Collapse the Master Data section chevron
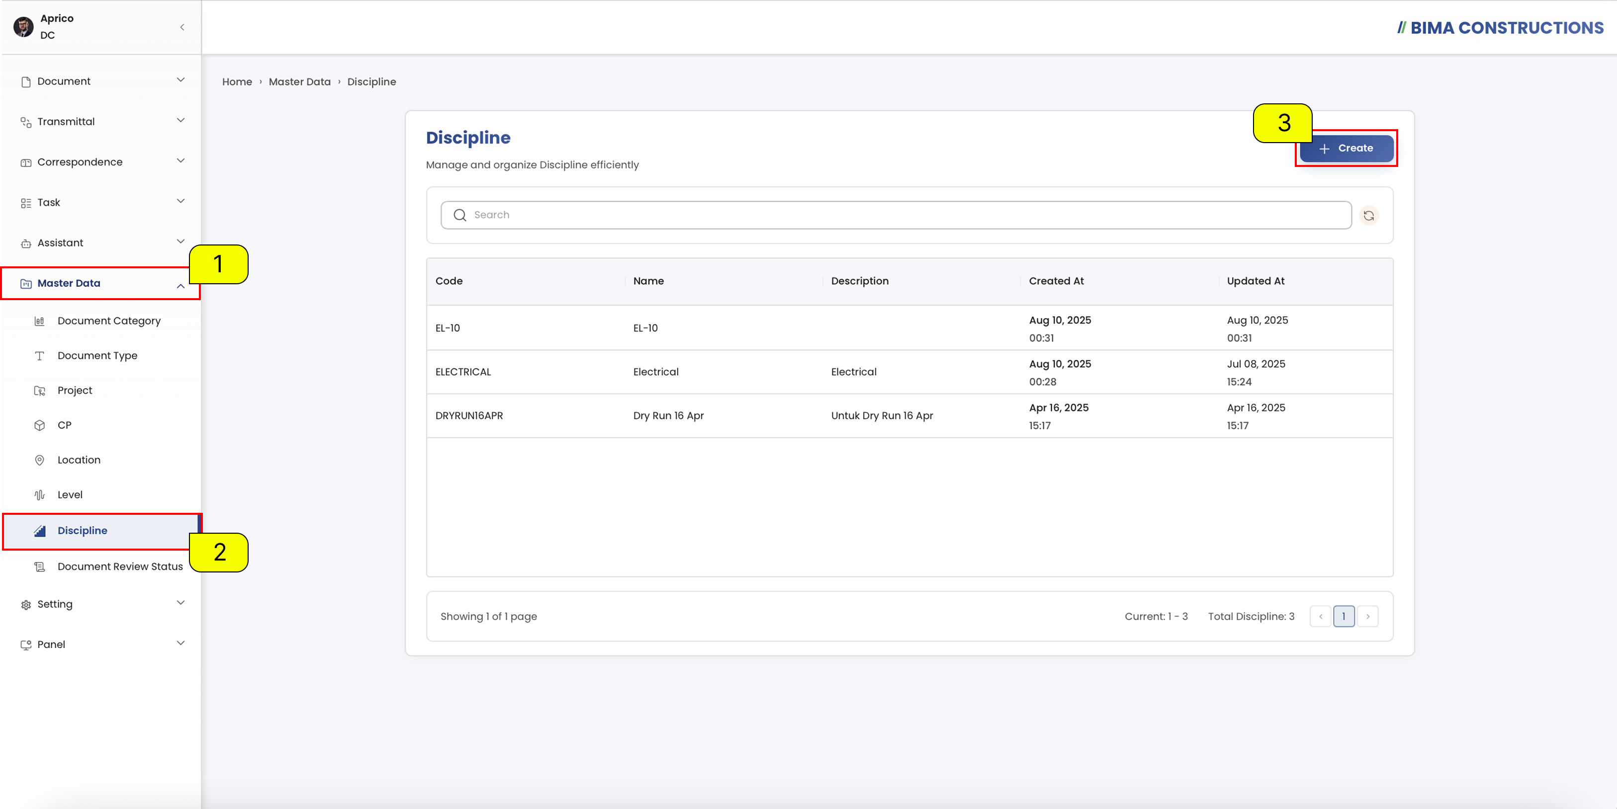1617x809 pixels. pos(181,286)
